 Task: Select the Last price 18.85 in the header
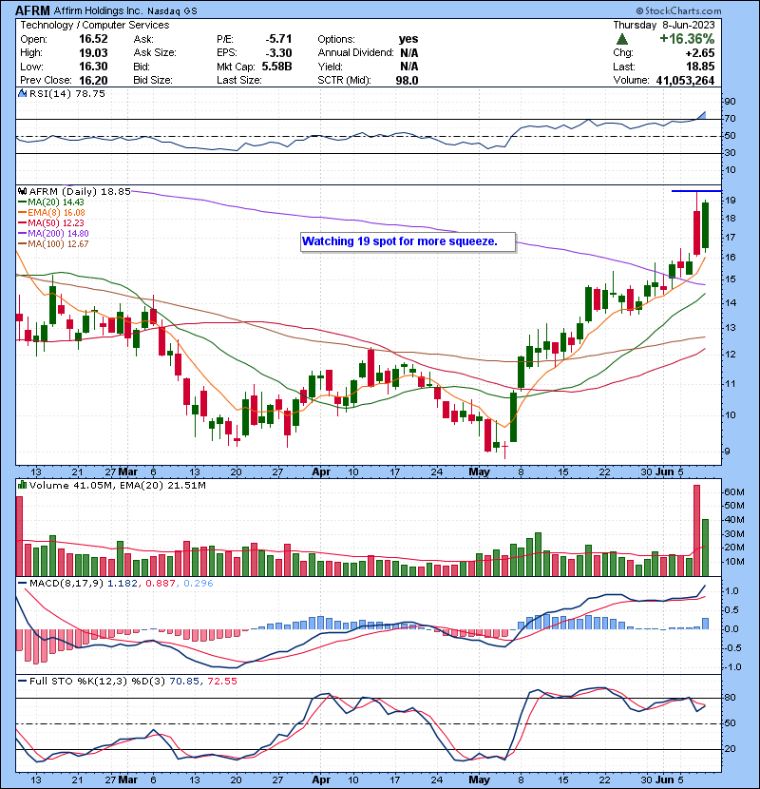tap(701, 67)
